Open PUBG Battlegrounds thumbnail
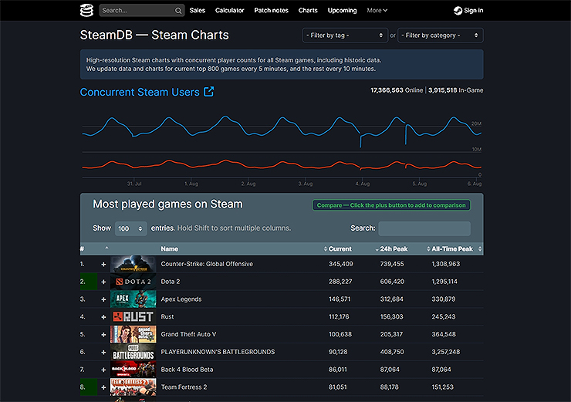571x402 pixels. pyautogui.click(x=133, y=352)
